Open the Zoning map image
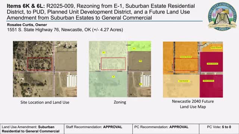This screenshot has height=134, width=239. pyautogui.click(x=120, y=69)
